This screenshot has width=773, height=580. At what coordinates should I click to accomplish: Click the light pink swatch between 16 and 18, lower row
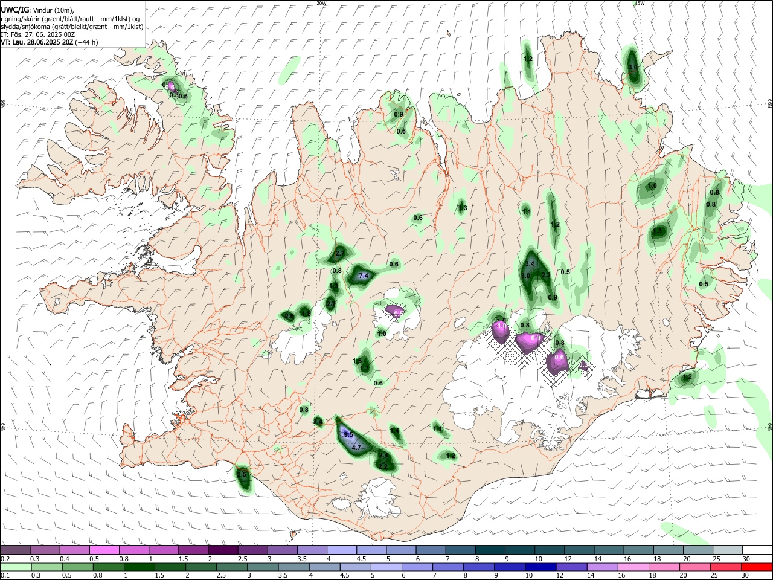[633, 567]
